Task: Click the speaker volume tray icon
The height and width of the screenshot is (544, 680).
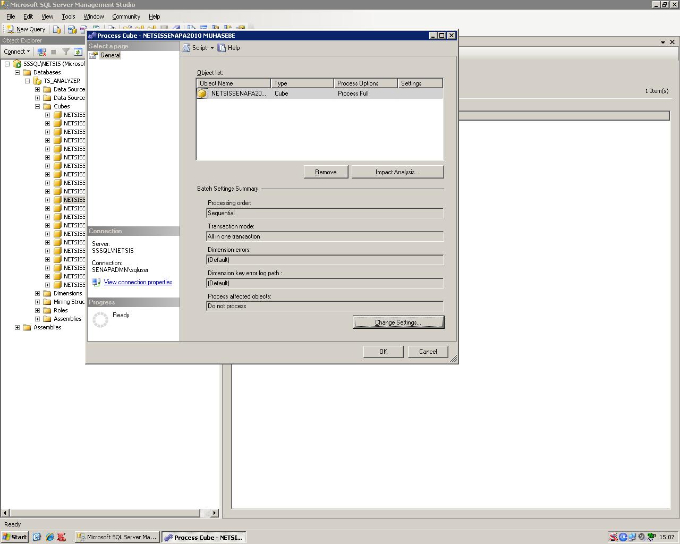Action: pos(641,537)
